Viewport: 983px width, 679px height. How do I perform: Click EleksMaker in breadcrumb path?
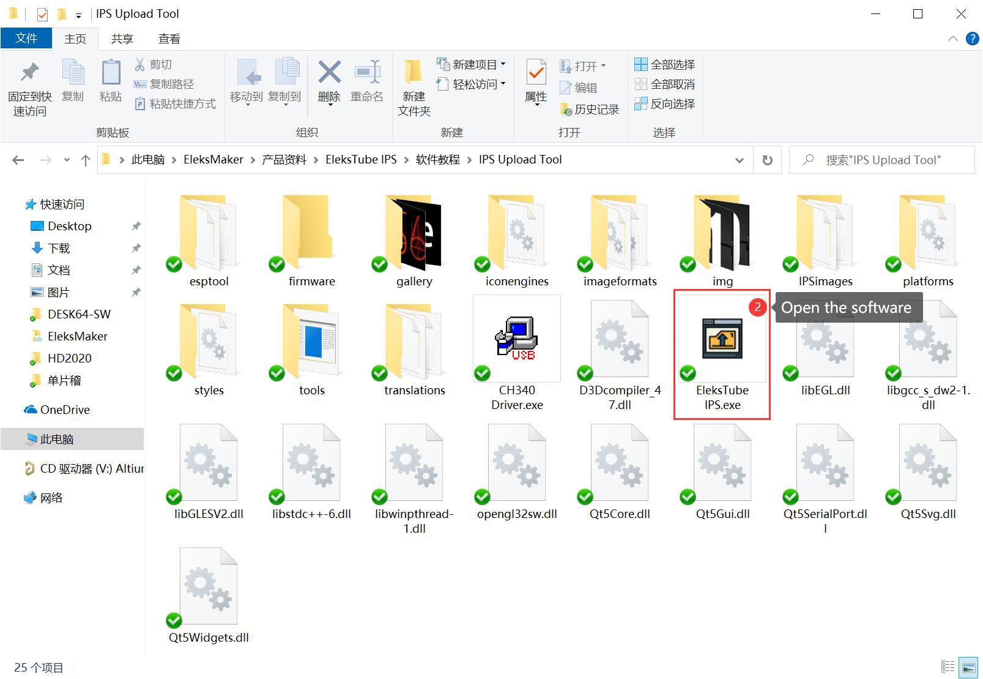coord(213,160)
